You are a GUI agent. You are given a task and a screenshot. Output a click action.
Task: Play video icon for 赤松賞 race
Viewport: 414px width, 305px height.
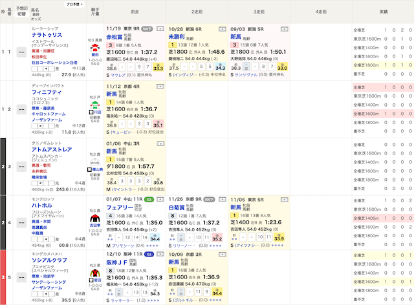pos(160,30)
